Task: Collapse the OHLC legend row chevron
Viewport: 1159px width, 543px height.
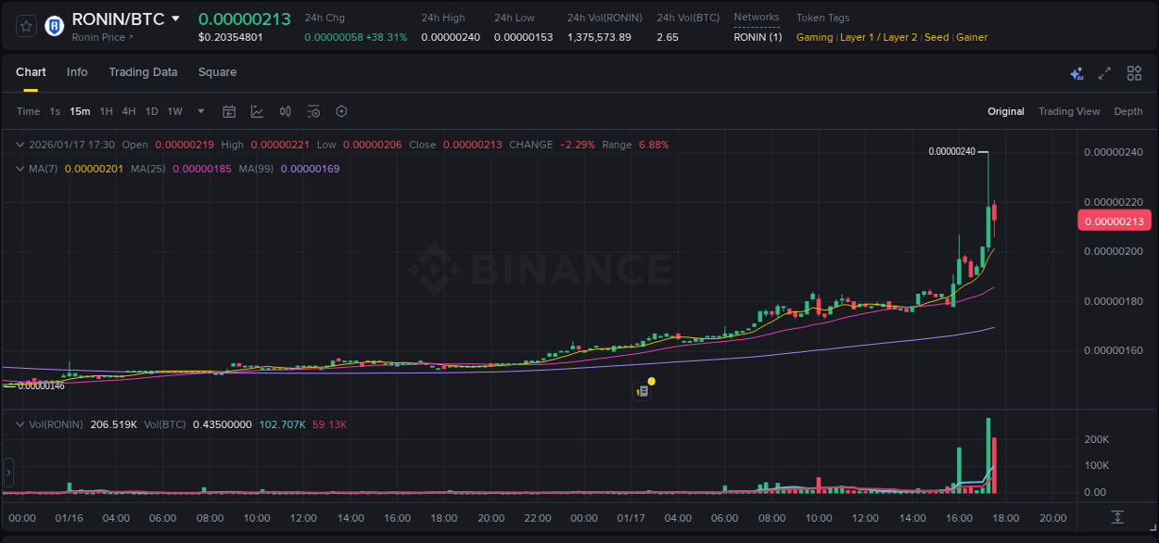Action: (20, 145)
